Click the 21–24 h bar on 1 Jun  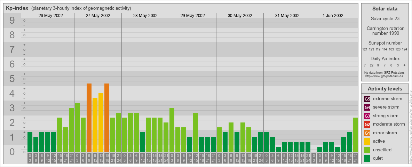click(x=355, y=135)
